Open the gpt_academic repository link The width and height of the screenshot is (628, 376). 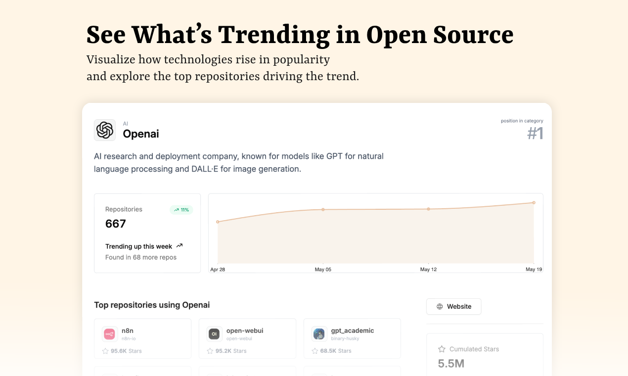[x=352, y=330]
